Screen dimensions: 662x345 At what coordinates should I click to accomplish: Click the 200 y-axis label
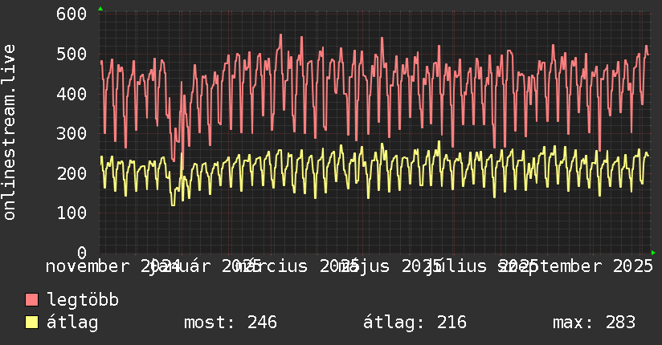(72, 173)
